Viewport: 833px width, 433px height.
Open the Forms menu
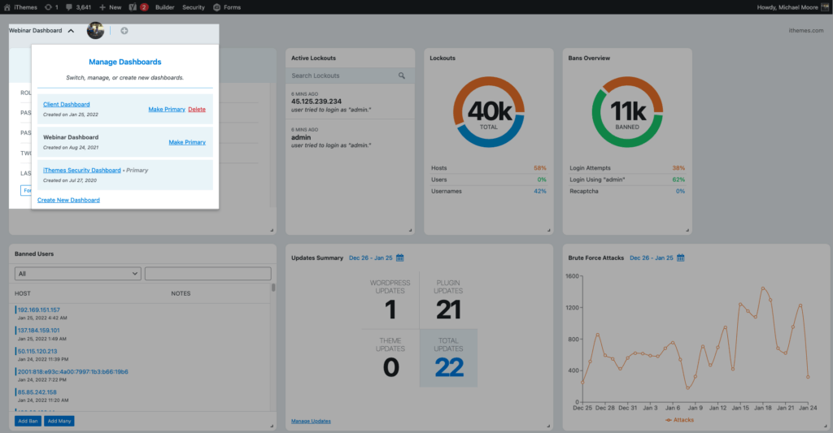coord(227,6)
